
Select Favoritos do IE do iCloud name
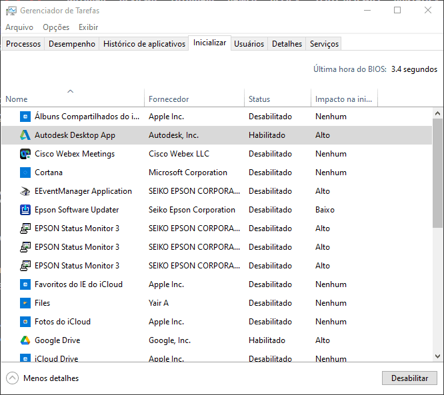(79, 284)
